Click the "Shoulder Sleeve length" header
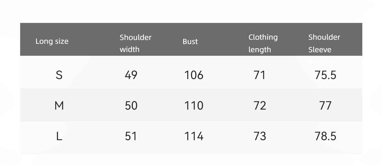The width and height of the screenshot is (383, 166). [x=324, y=44]
